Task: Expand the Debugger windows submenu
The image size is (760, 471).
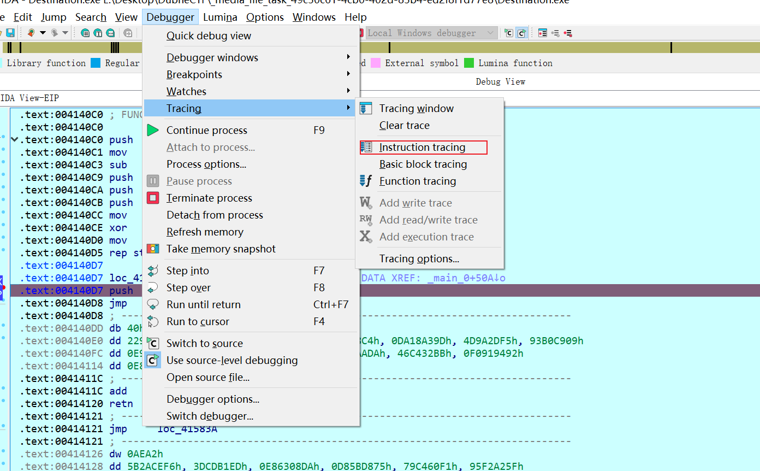Action: 212,58
